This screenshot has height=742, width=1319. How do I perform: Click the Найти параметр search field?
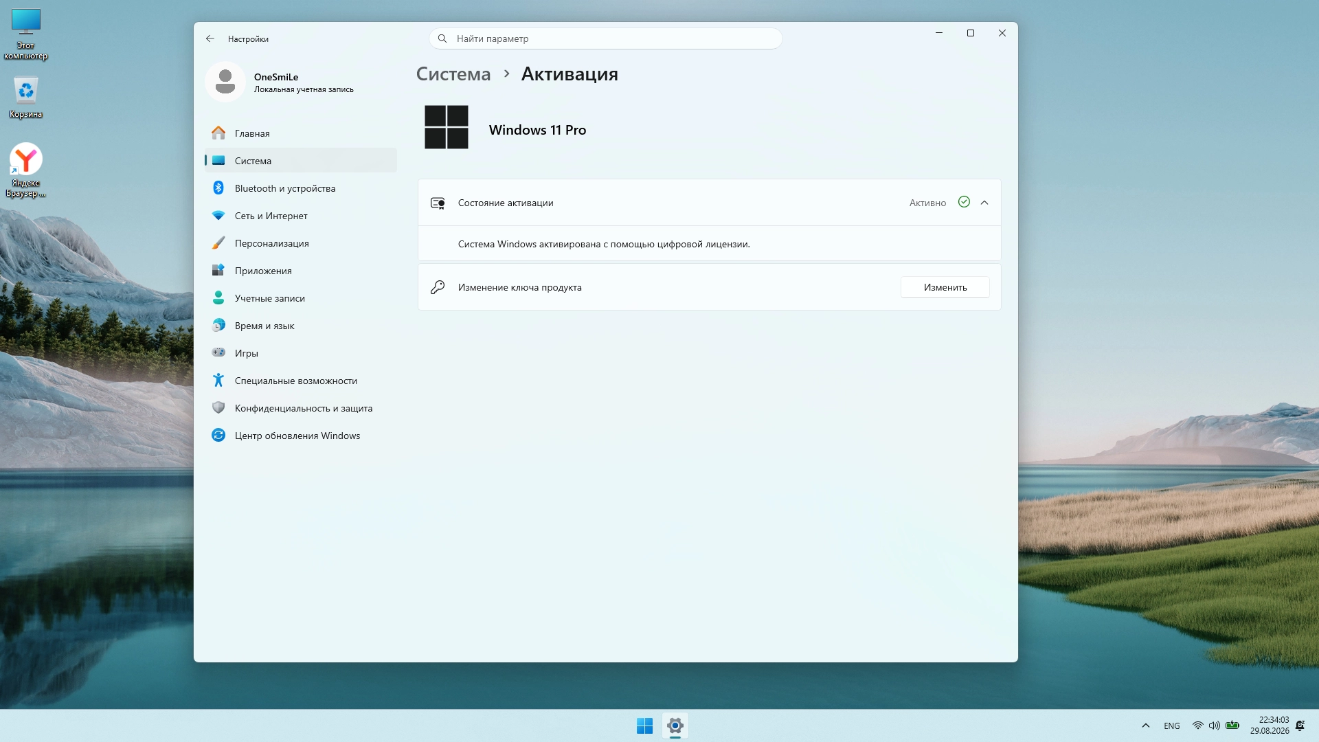[x=606, y=39]
